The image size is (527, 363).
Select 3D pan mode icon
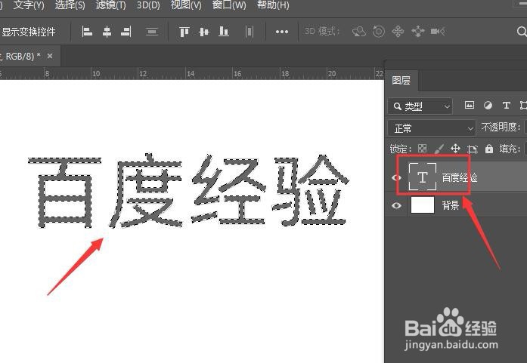[398, 32]
